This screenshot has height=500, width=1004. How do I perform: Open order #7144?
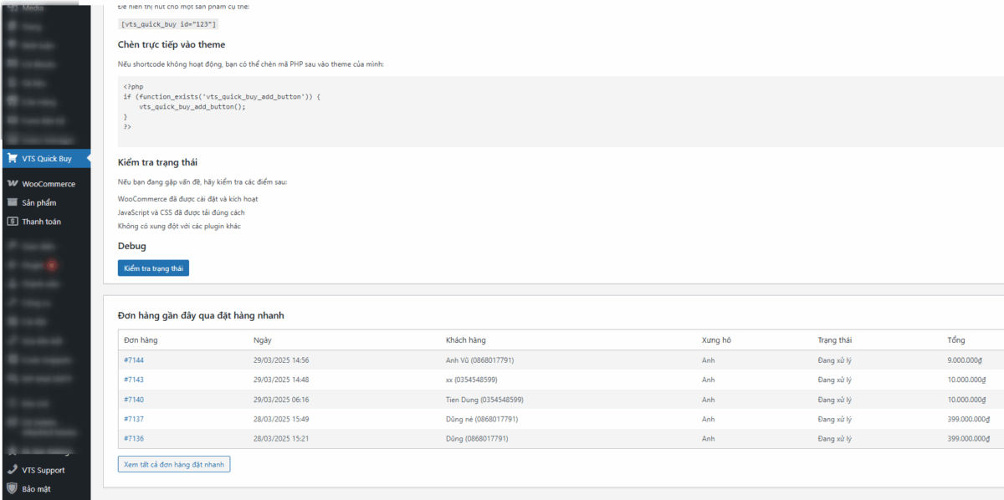pyautogui.click(x=134, y=360)
